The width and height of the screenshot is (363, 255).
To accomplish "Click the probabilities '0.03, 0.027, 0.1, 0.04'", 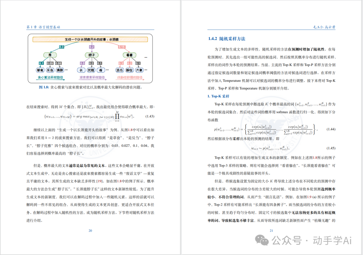I will [130, 146].
